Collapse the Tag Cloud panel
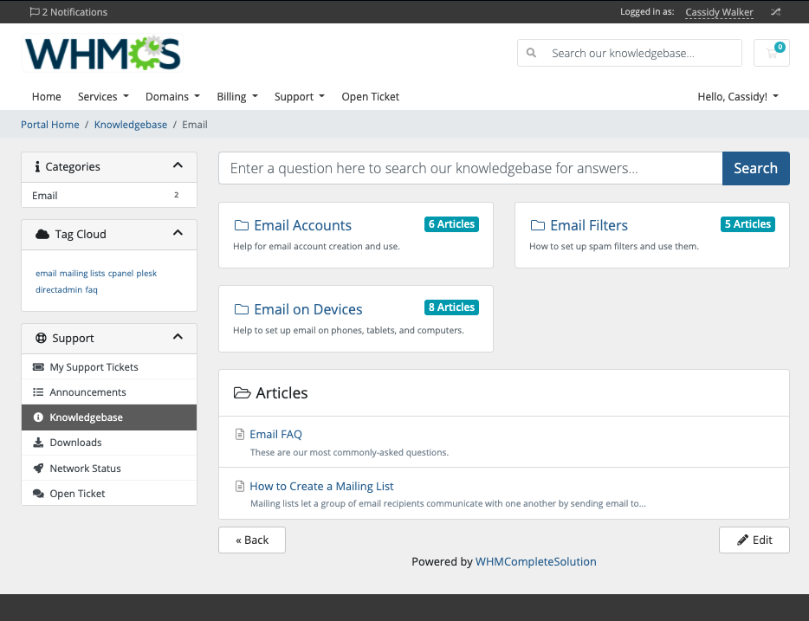The height and width of the screenshot is (621, 809). [x=178, y=233]
